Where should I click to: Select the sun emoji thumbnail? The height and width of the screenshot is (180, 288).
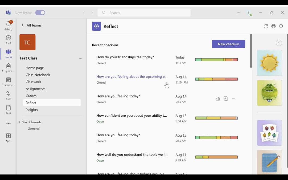coord(269,63)
